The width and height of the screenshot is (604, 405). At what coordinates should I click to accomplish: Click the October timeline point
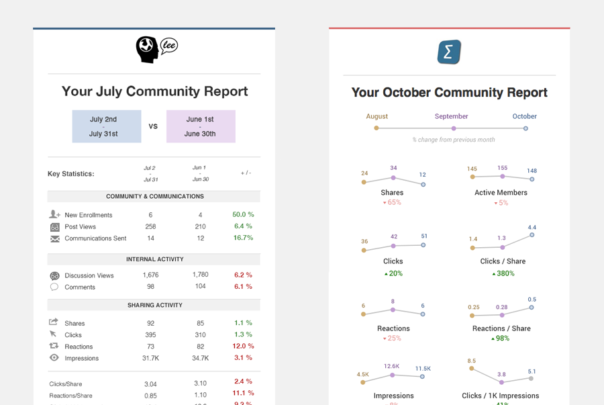525,128
